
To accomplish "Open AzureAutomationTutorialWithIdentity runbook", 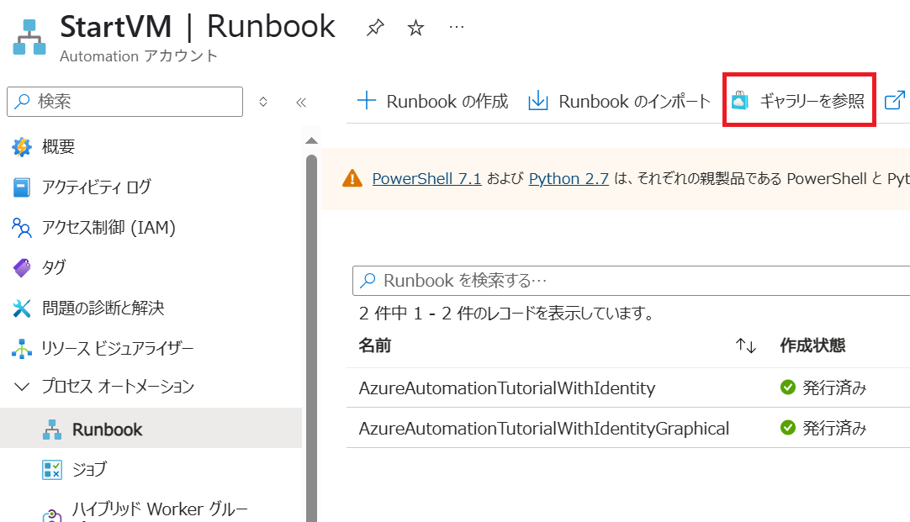I will tap(506, 388).
